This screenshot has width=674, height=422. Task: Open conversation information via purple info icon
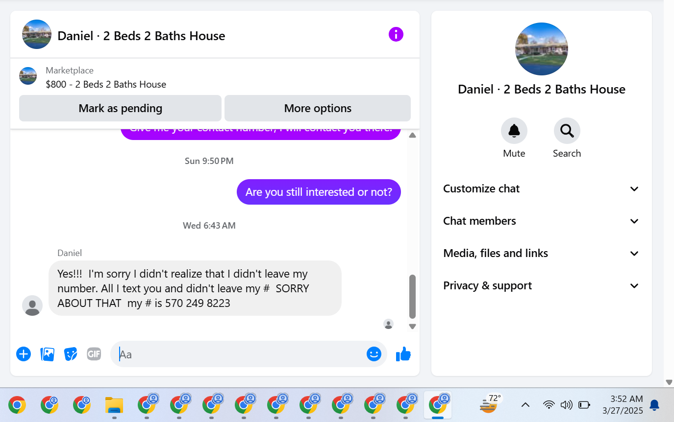(x=396, y=34)
